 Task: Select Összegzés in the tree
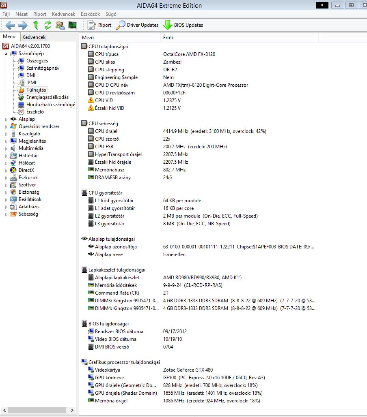[x=37, y=61]
